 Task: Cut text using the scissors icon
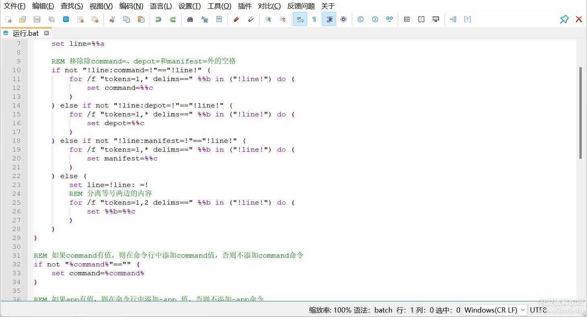[111, 19]
